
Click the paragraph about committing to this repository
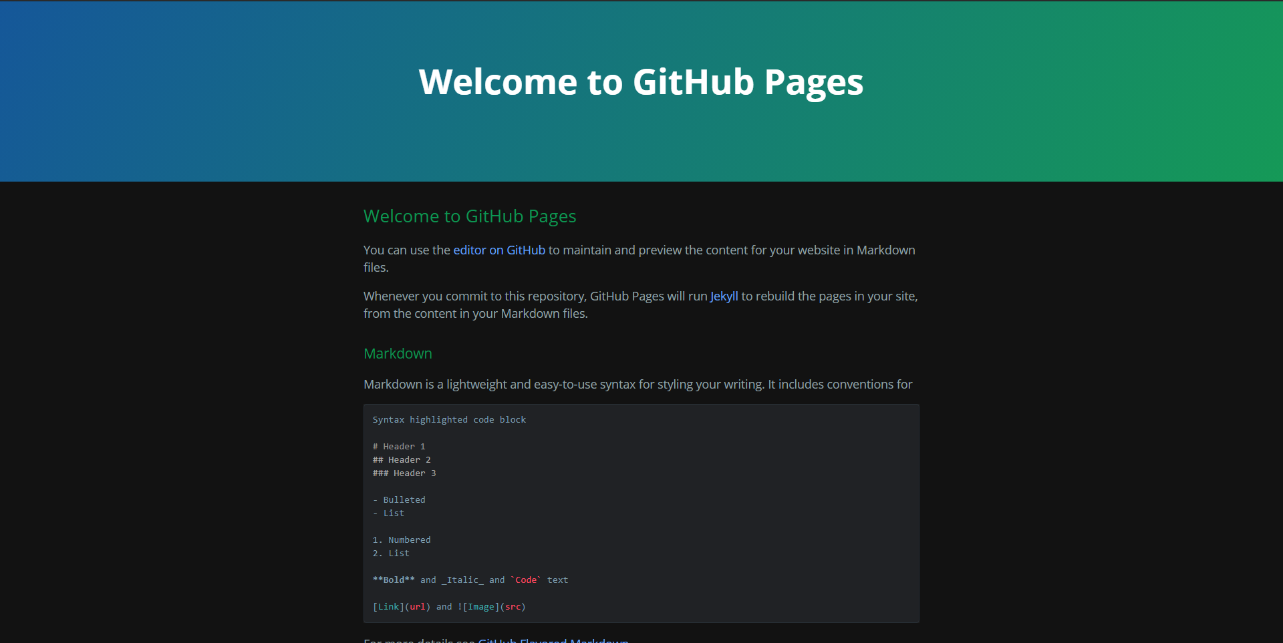pyautogui.click(x=640, y=304)
